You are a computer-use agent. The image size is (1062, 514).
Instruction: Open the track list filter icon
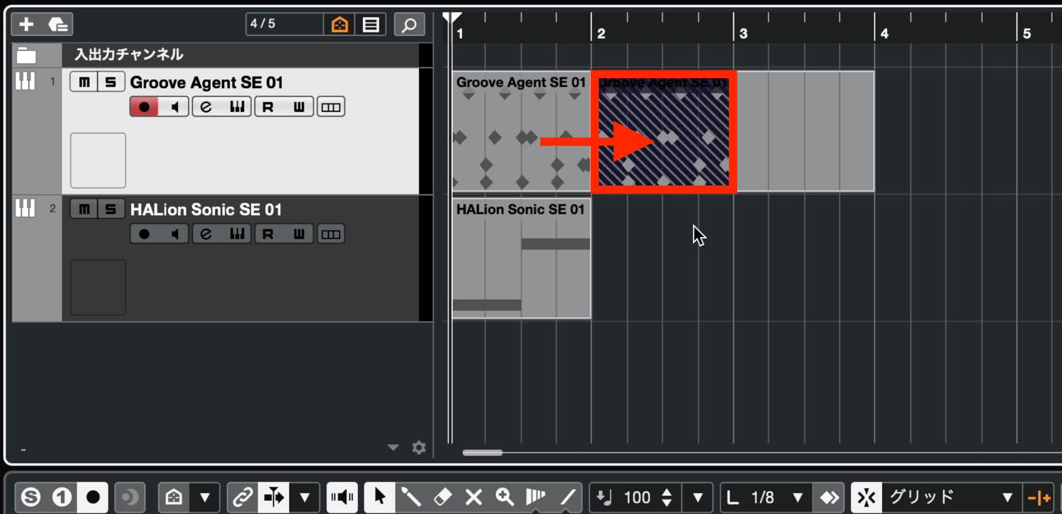point(371,24)
